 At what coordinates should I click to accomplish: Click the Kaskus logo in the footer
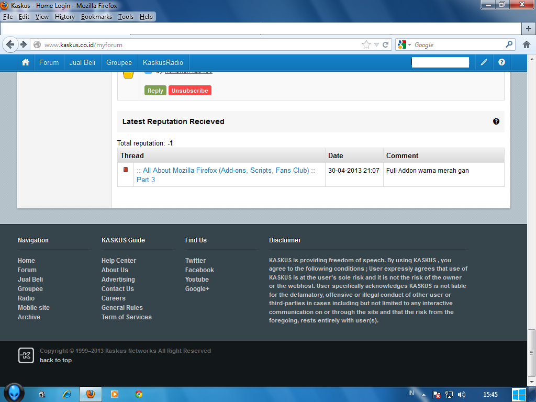[x=26, y=355]
